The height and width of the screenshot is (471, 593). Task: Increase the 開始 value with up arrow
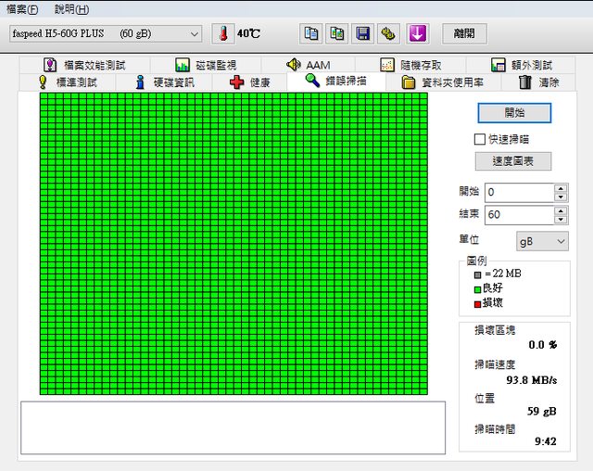(x=561, y=188)
